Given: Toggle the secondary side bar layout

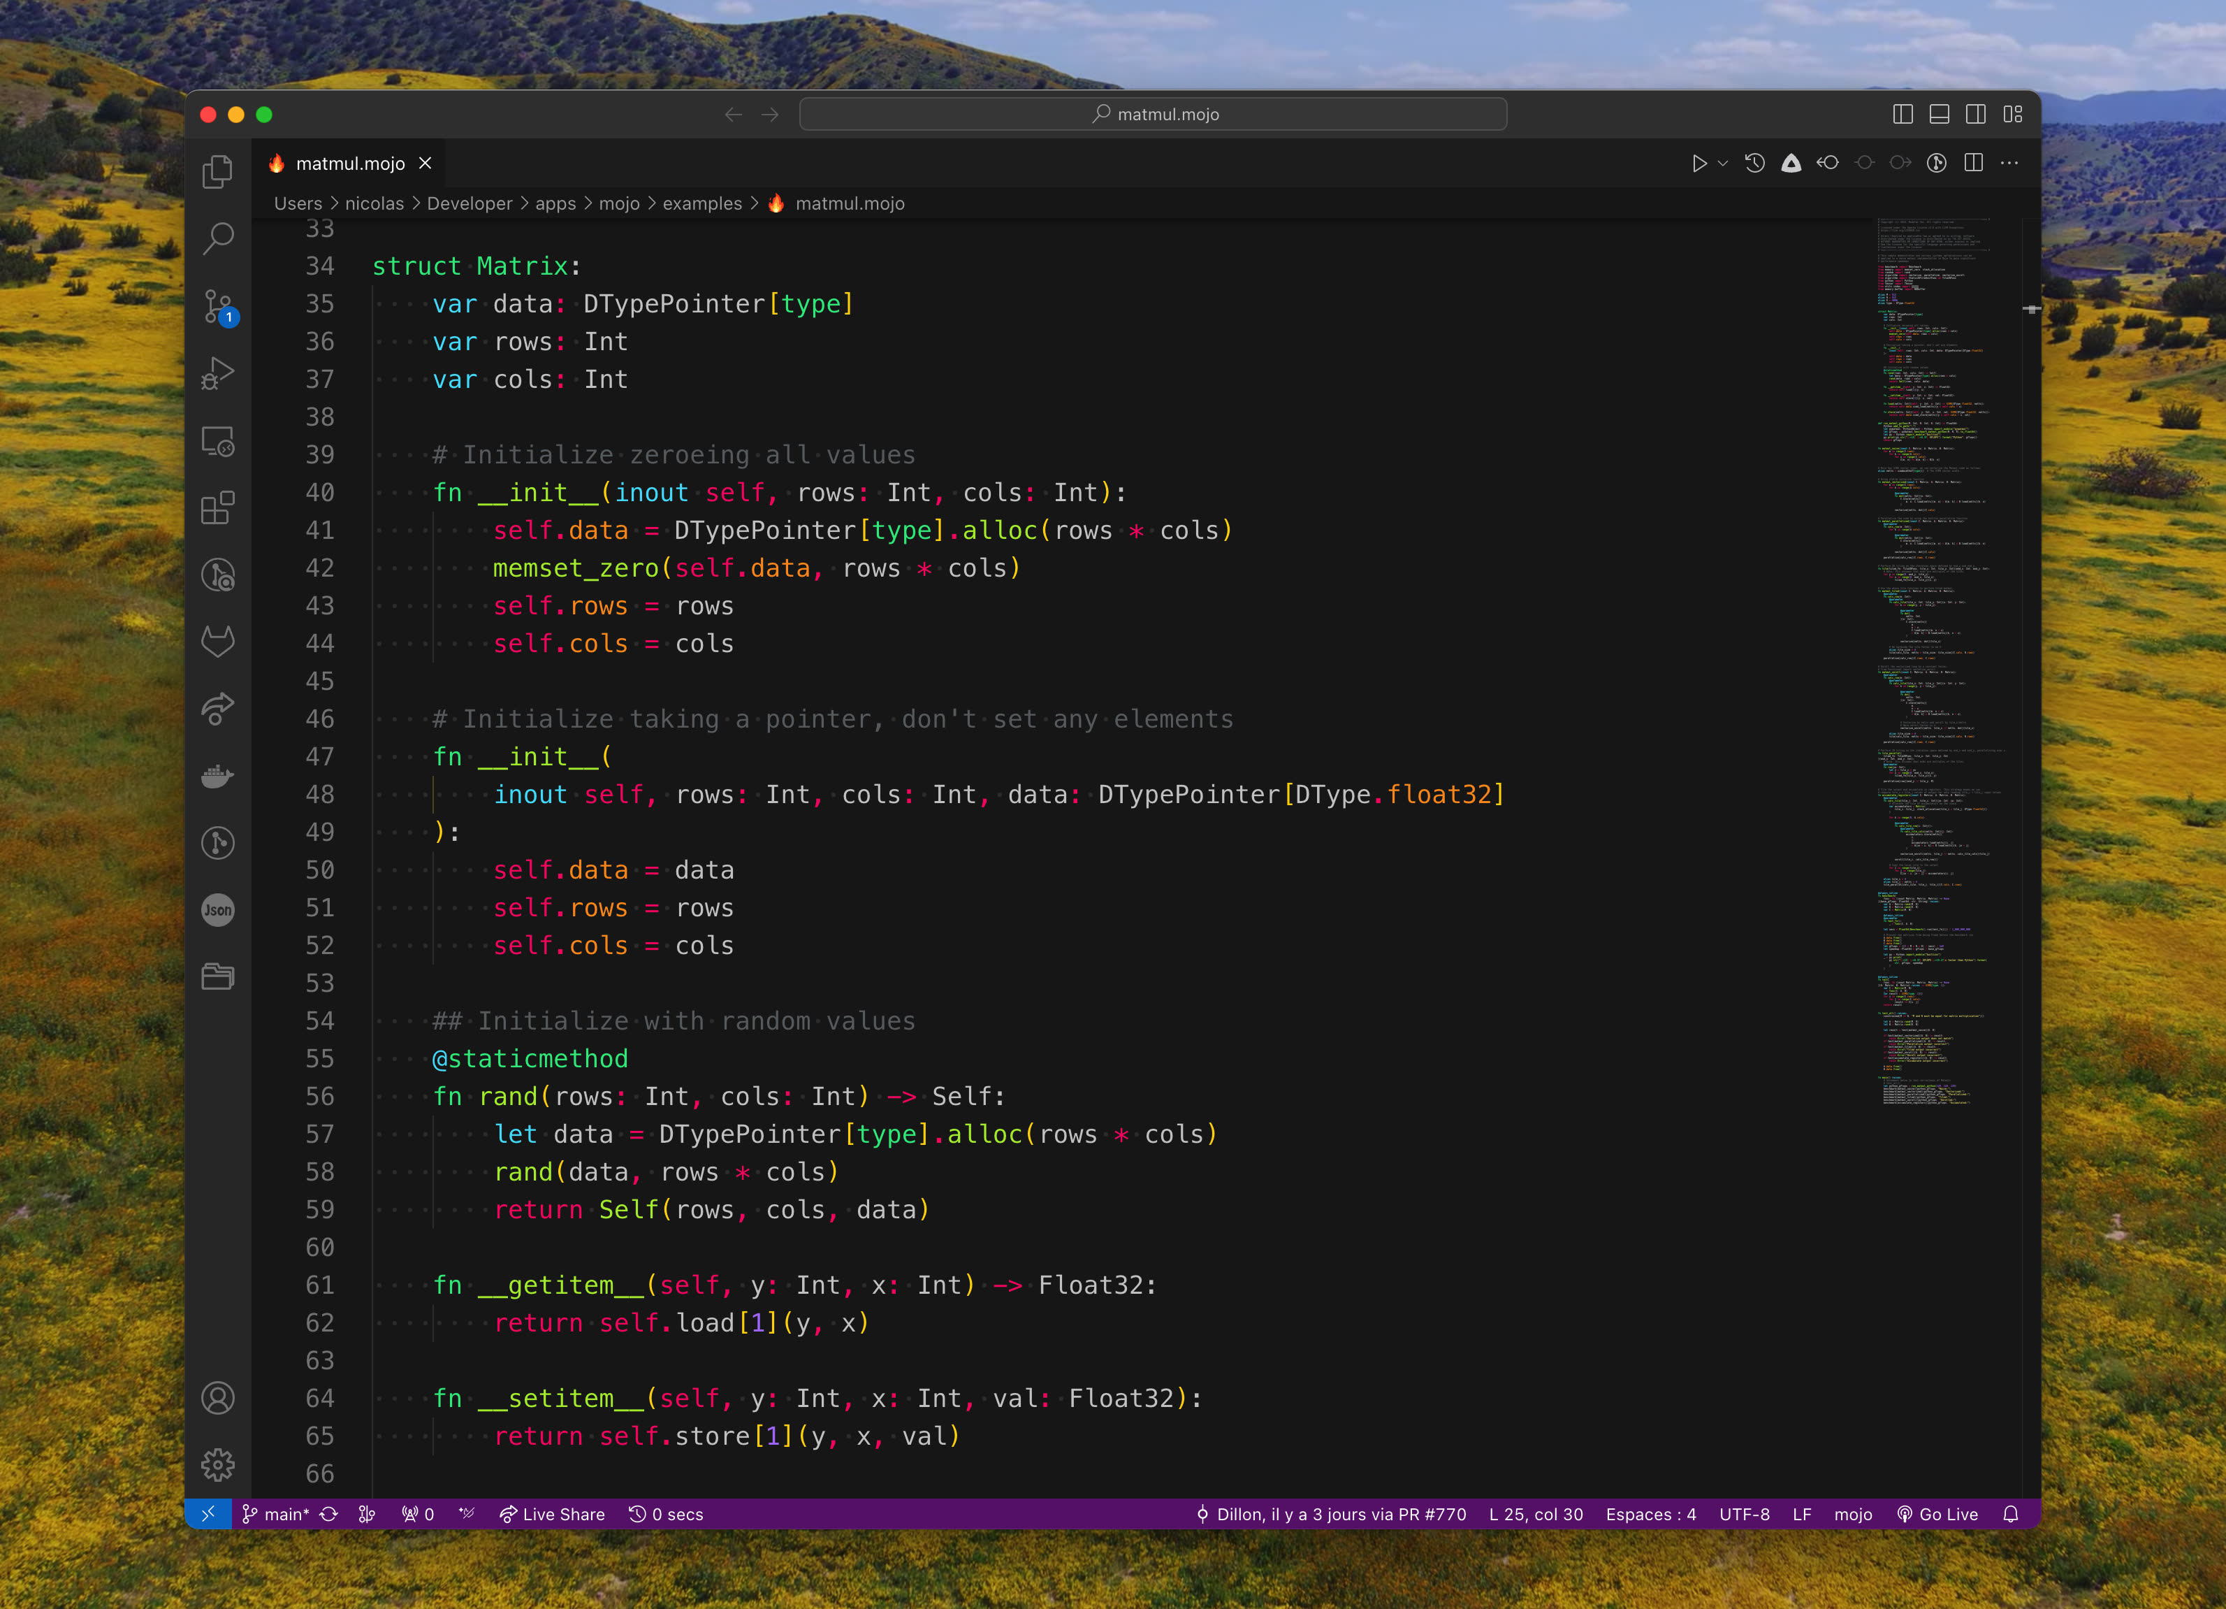Looking at the screenshot, I should click(1976, 115).
